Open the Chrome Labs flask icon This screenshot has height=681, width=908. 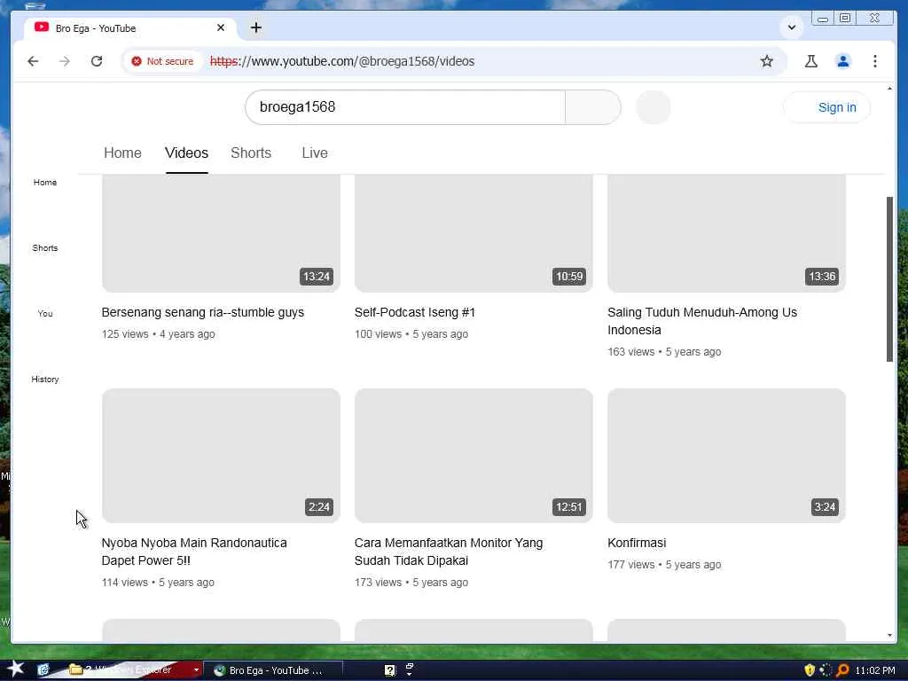[811, 61]
